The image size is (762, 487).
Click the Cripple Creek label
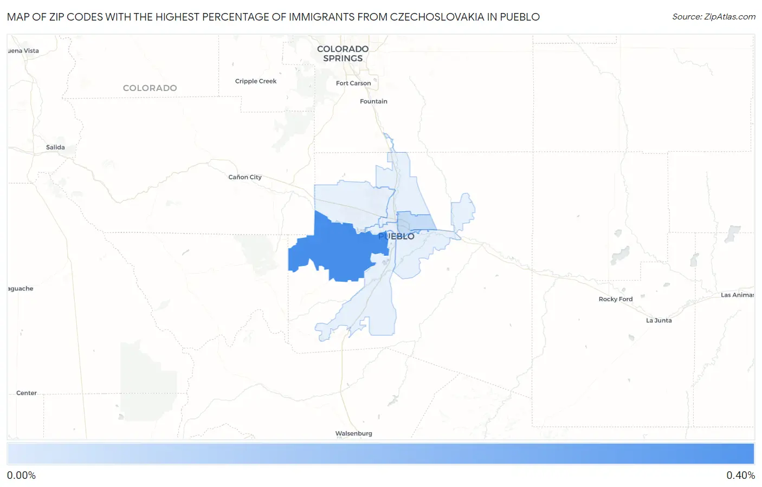tap(256, 81)
